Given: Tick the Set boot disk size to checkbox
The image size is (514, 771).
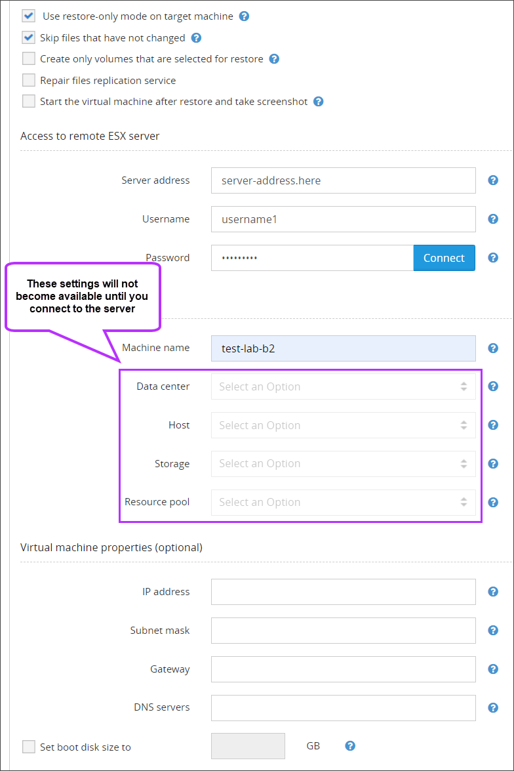Looking at the screenshot, I should pos(29,747).
